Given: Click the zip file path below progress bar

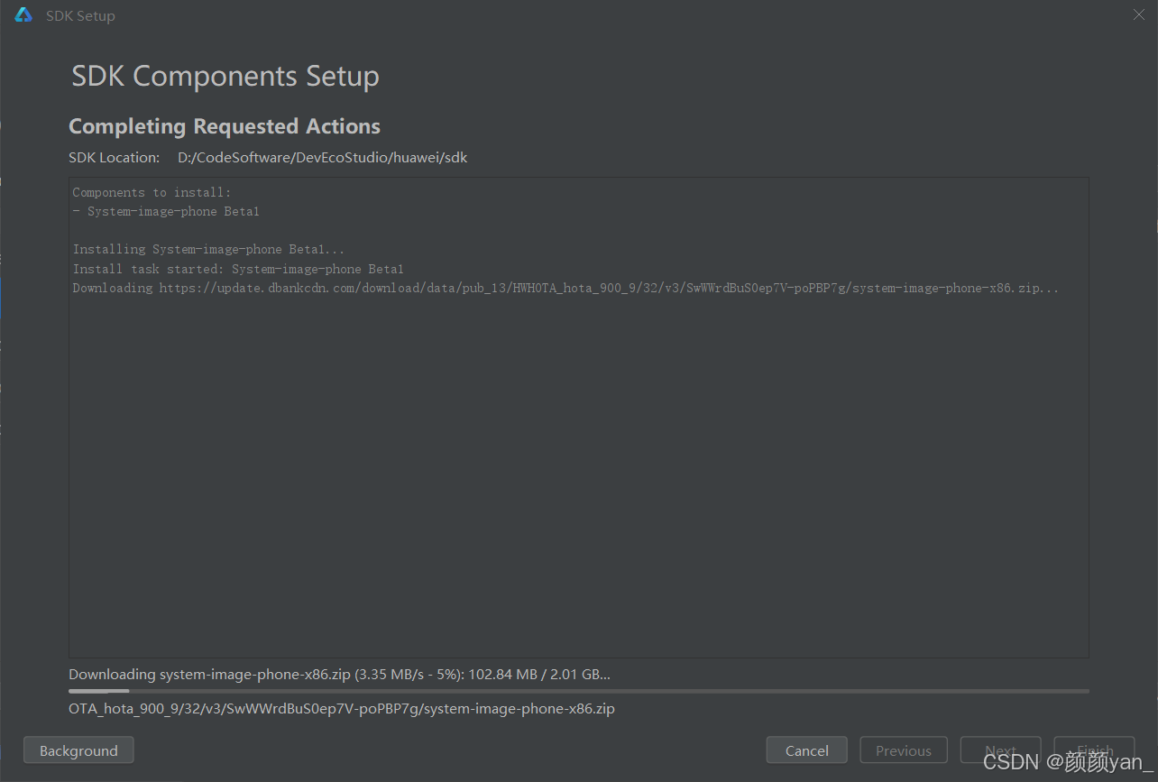Looking at the screenshot, I should pyautogui.click(x=342, y=709).
